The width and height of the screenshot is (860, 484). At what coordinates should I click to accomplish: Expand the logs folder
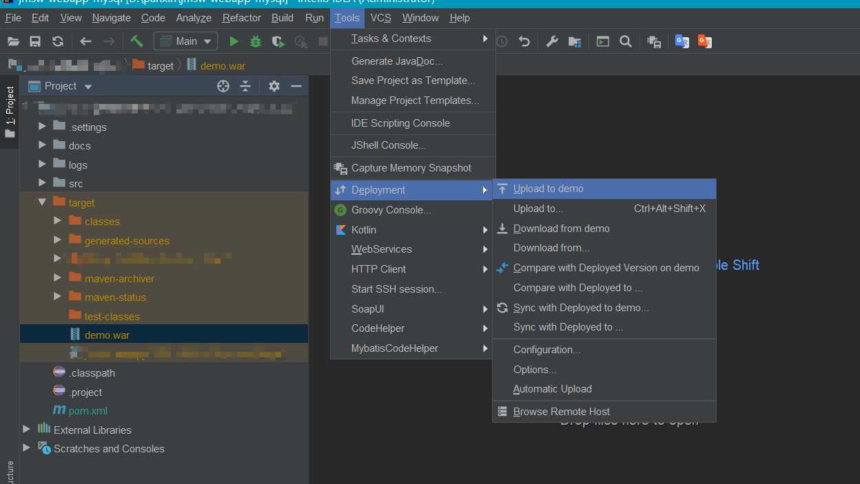pyautogui.click(x=43, y=165)
